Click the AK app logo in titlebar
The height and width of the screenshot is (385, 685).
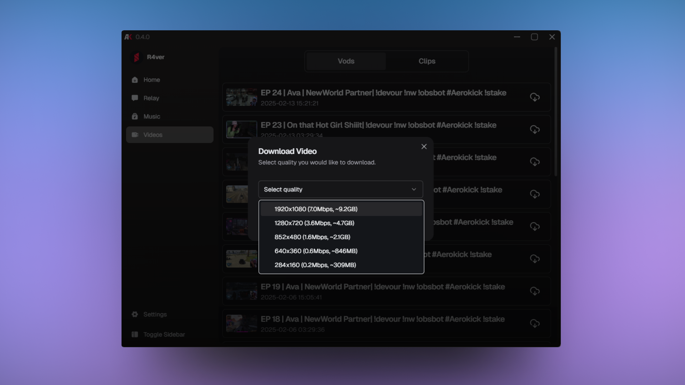[128, 36]
